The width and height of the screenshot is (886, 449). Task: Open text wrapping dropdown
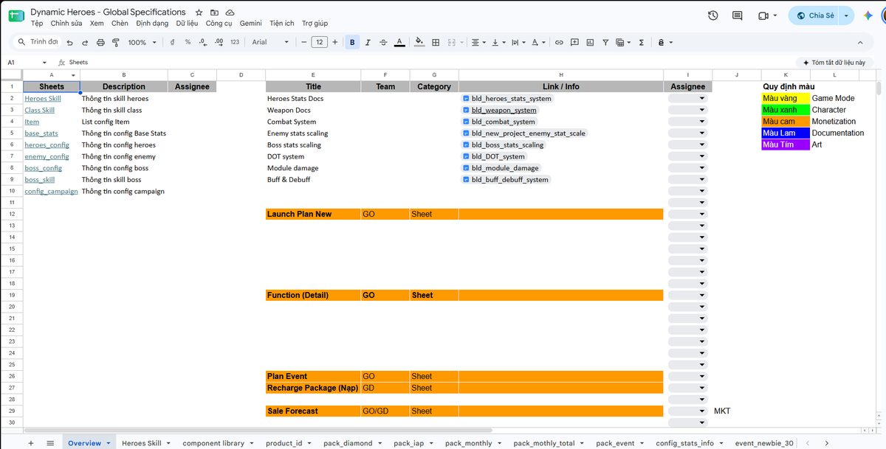click(x=518, y=43)
